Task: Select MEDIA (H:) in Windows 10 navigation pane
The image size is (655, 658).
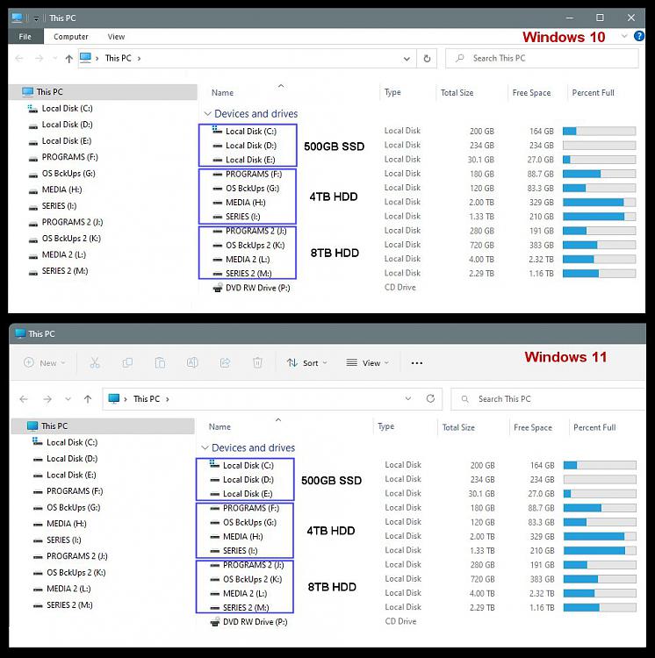Action: click(61, 190)
